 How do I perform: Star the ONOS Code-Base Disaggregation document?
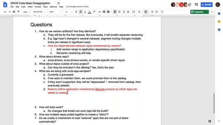tap(55, 3)
